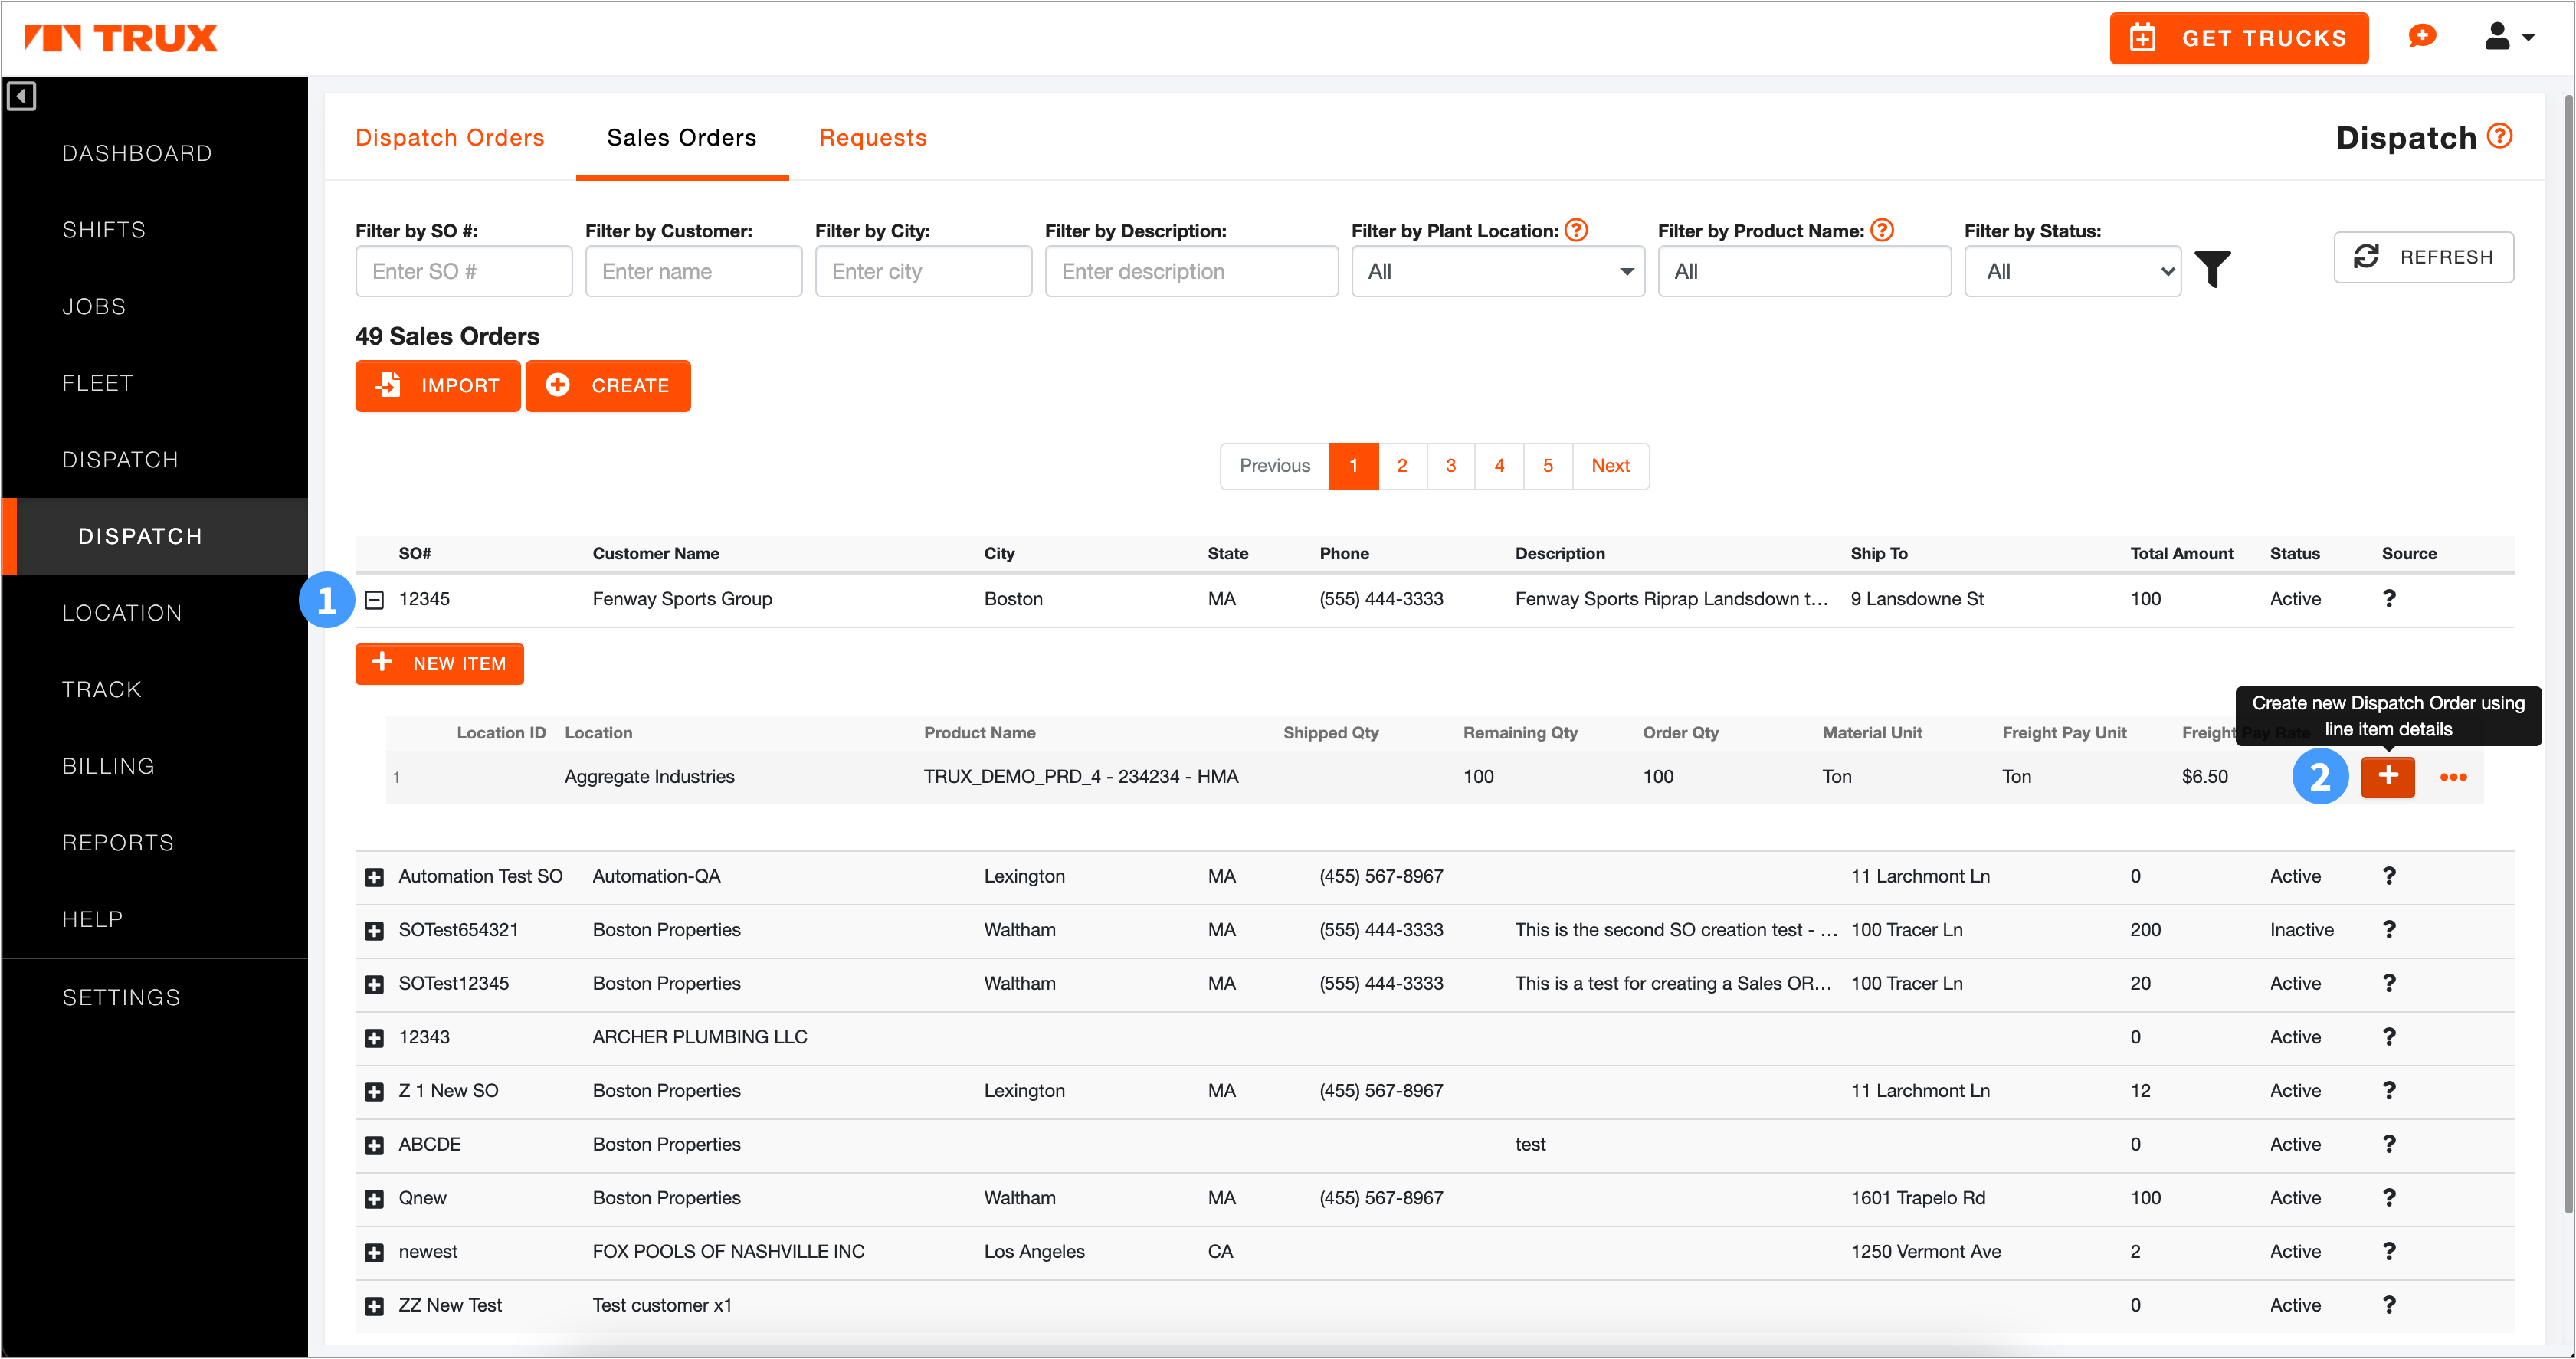Expand Automation Test SO row
This screenshot has width=2576, height=1359.
(374, 877)
